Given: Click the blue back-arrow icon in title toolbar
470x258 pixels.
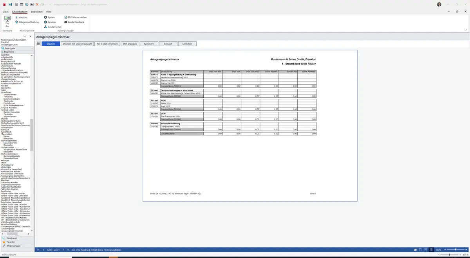Looking at the screenshot, I should coord(10,4).
